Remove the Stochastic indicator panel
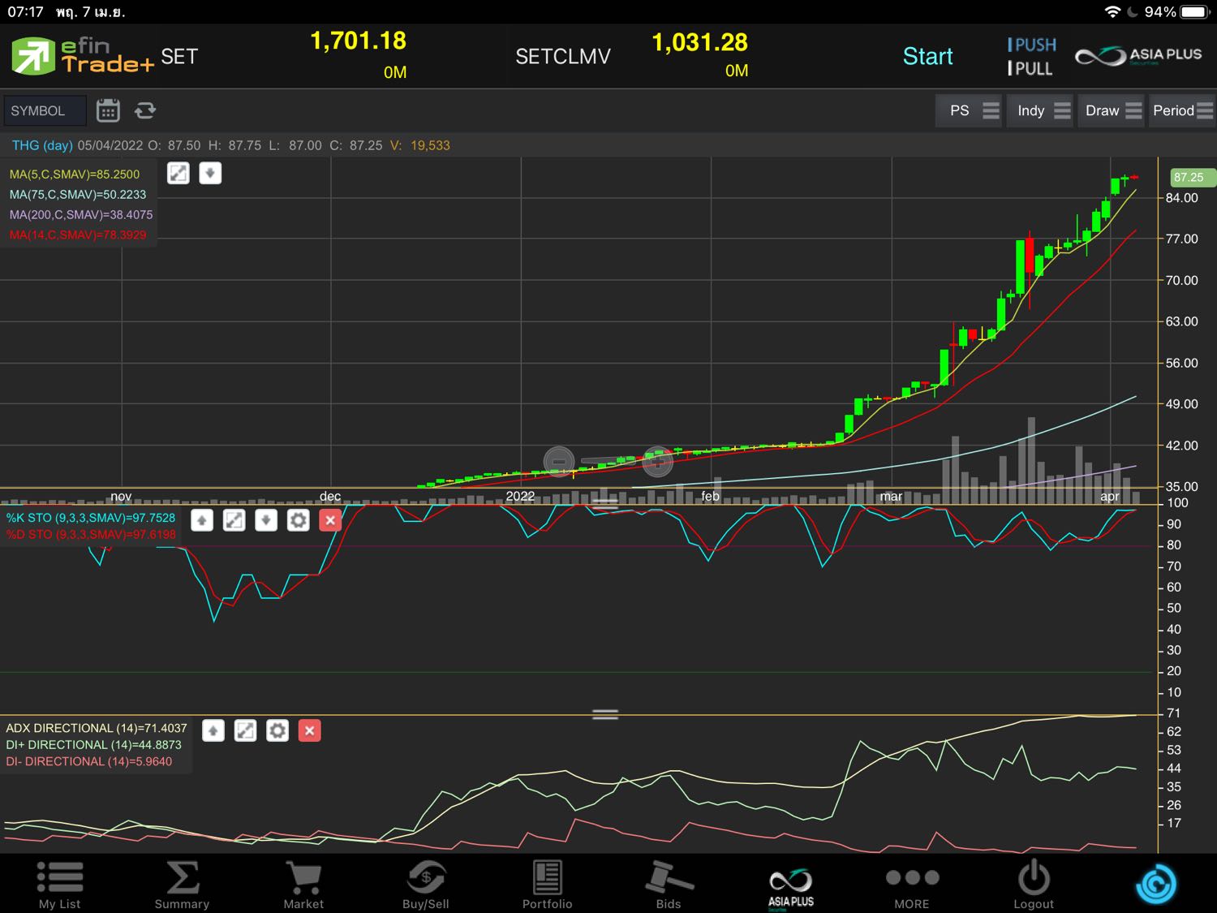The height and width of the screenshot is (913, 1217). coord(330,520)
